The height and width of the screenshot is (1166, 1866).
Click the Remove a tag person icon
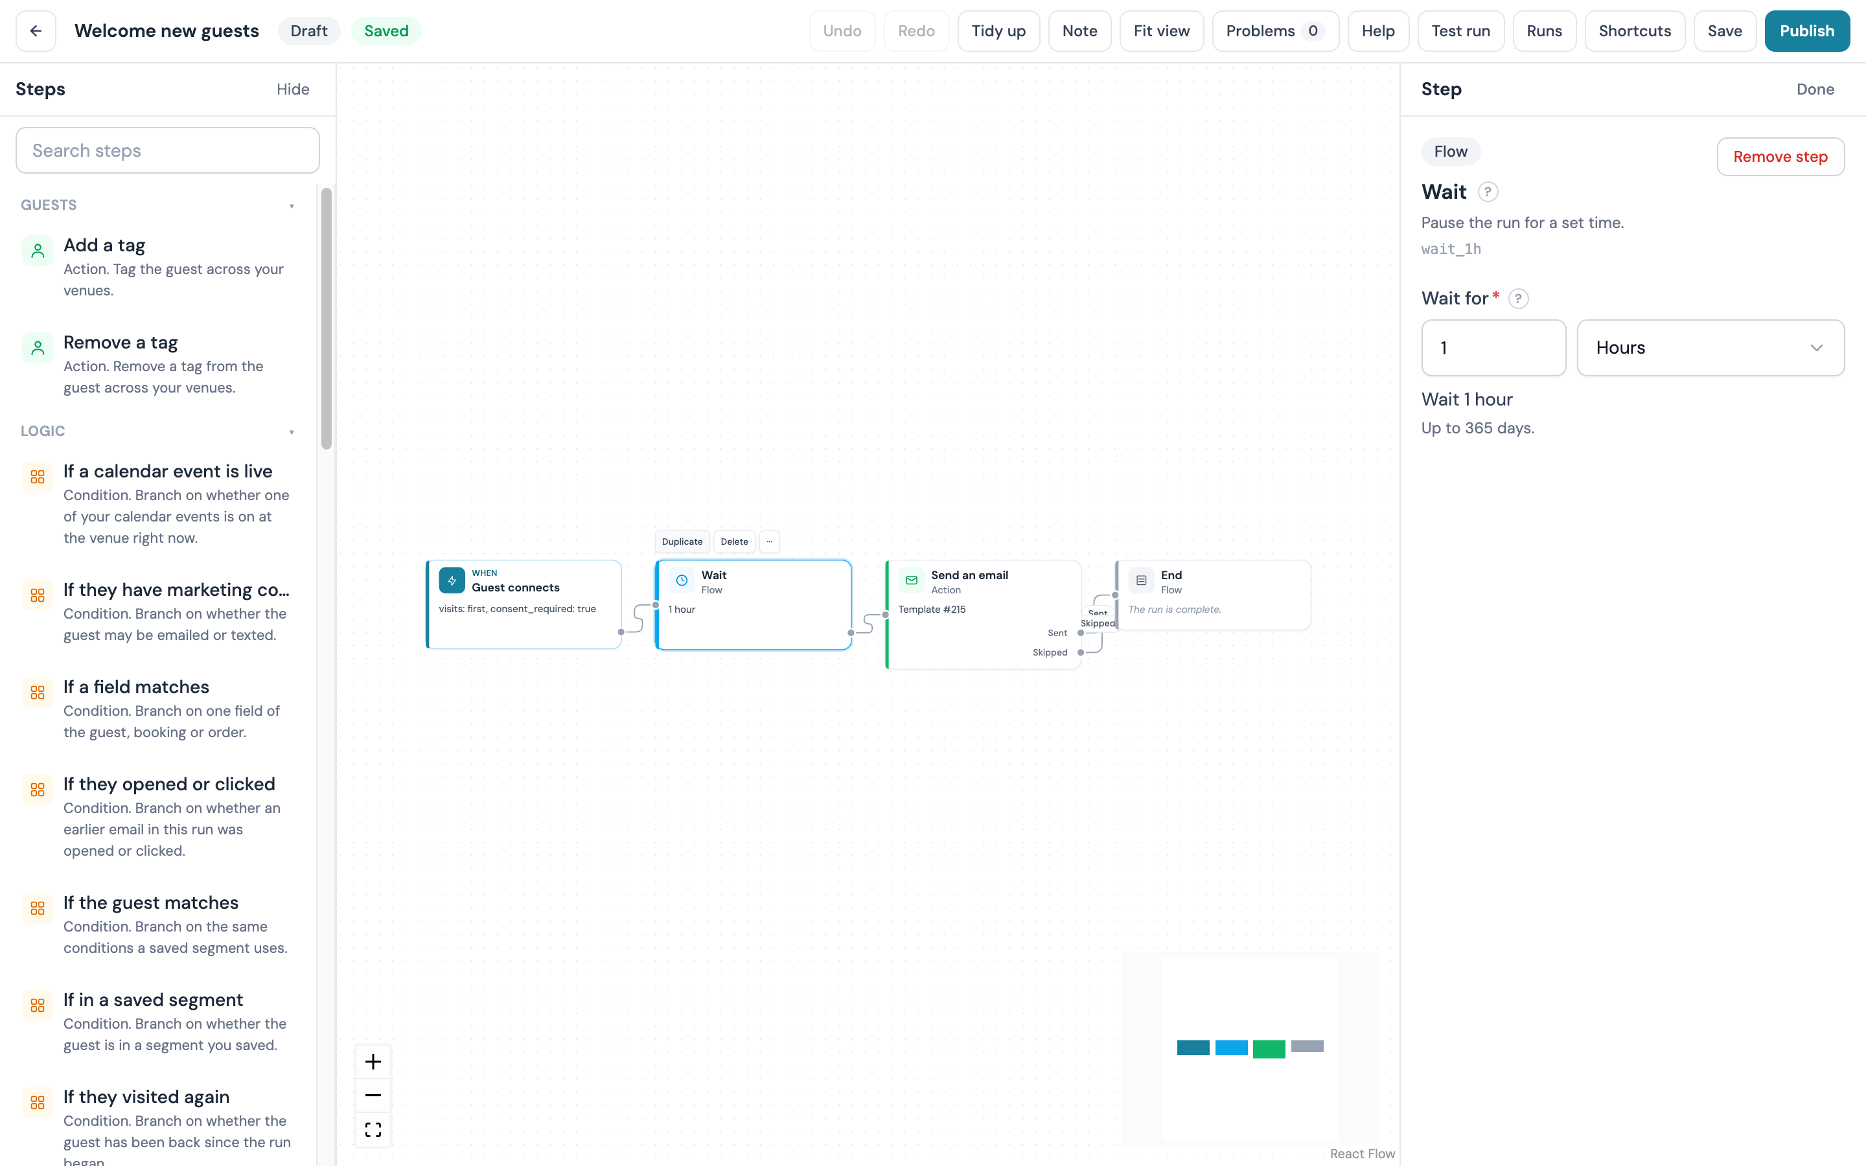click(x=37, y=348)
